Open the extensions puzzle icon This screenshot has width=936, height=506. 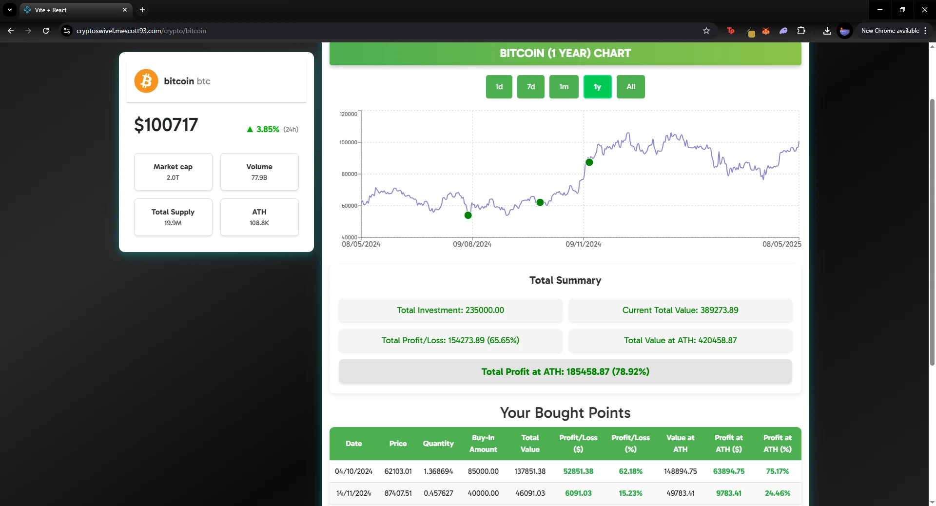801,31
